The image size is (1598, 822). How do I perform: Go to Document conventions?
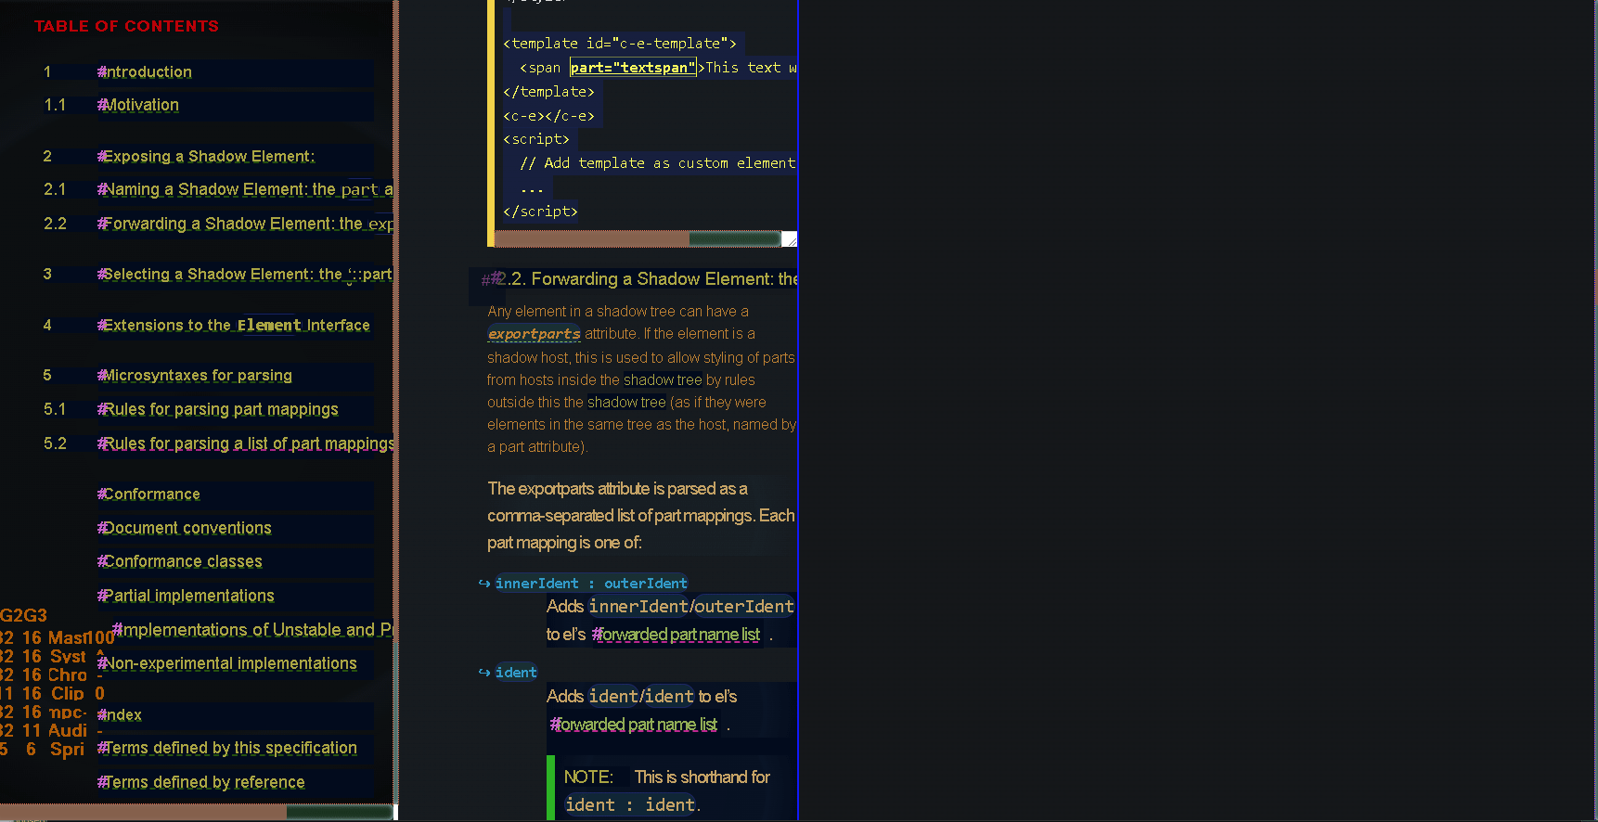click(185, 529)
